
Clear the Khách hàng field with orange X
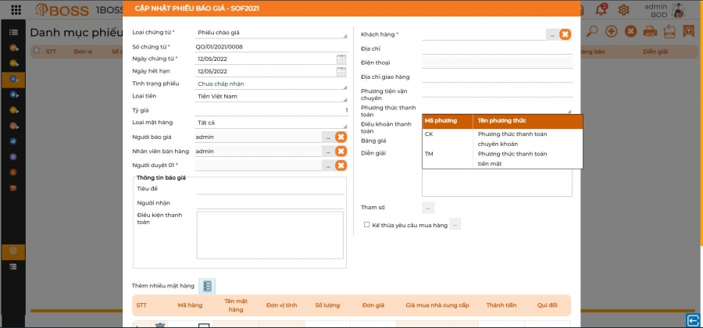[565, 34]
